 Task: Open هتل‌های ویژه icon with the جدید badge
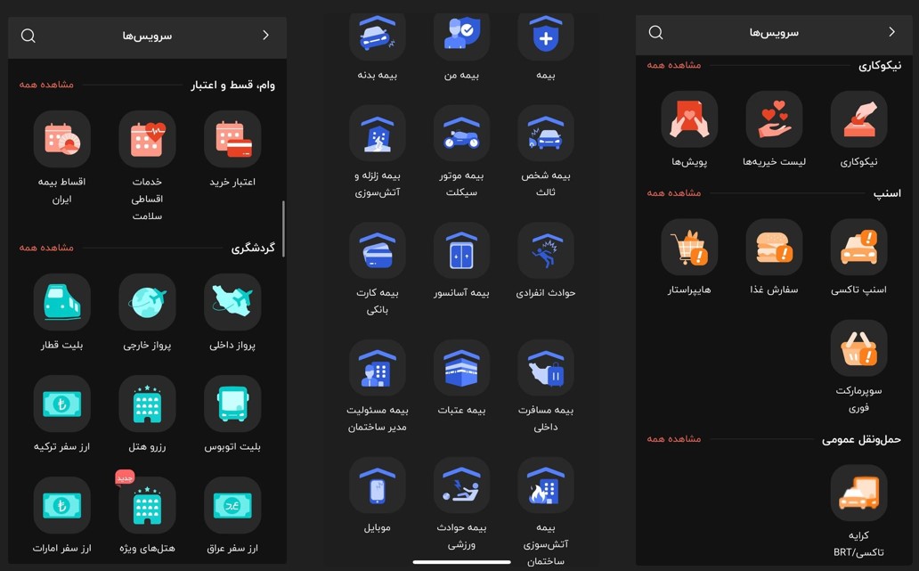point(147,506)
